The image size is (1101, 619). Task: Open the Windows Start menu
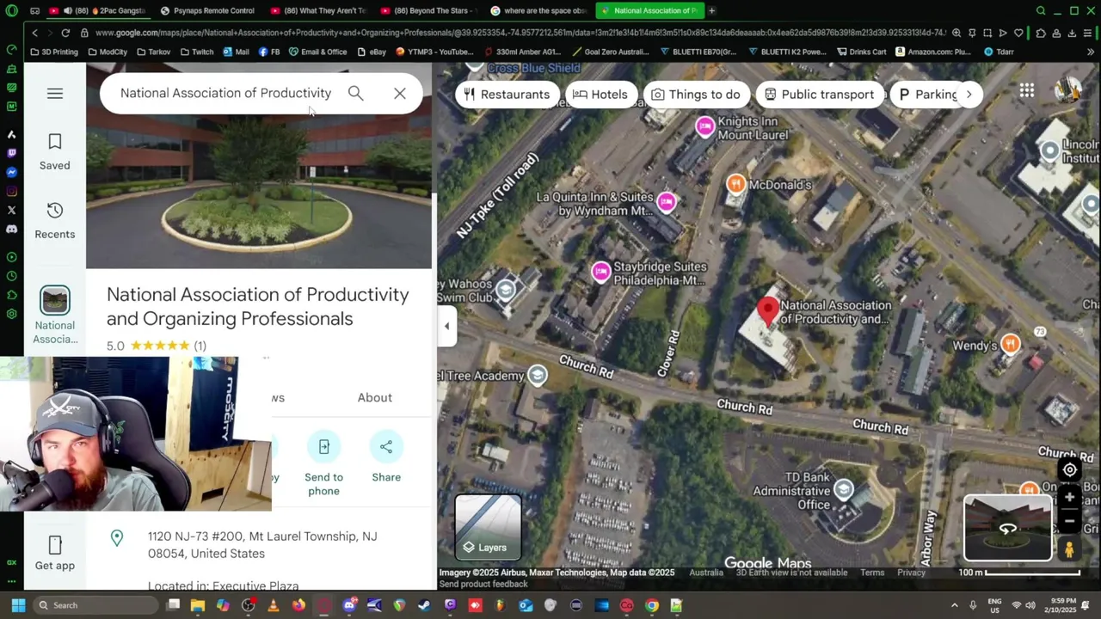[x=18, y=605]
